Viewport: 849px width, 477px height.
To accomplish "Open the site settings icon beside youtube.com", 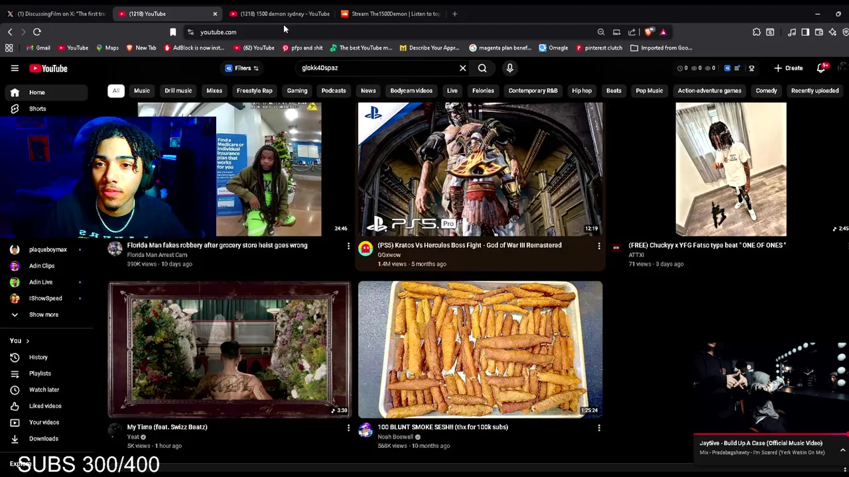I will [x=190, y=32].
